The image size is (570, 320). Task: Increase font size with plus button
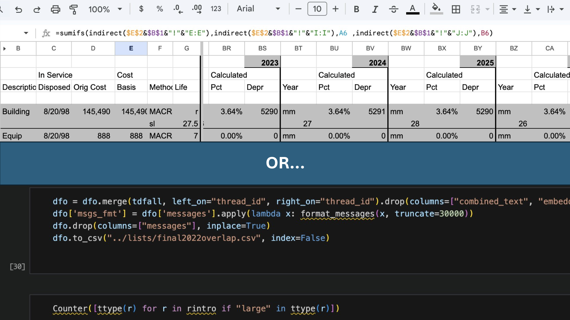335,9
